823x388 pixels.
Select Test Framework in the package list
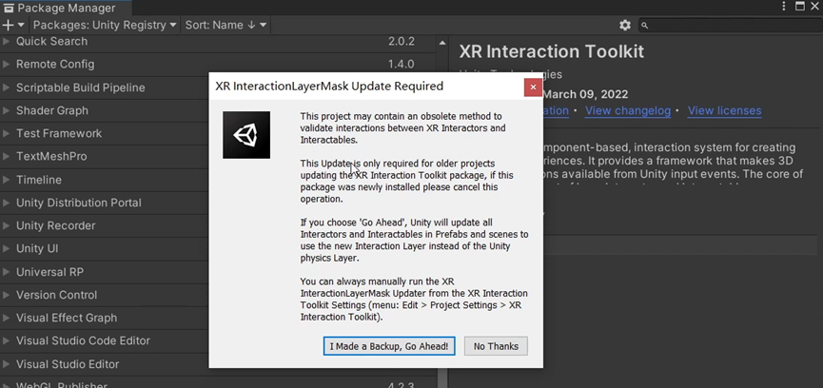click(x=59, y=134)
